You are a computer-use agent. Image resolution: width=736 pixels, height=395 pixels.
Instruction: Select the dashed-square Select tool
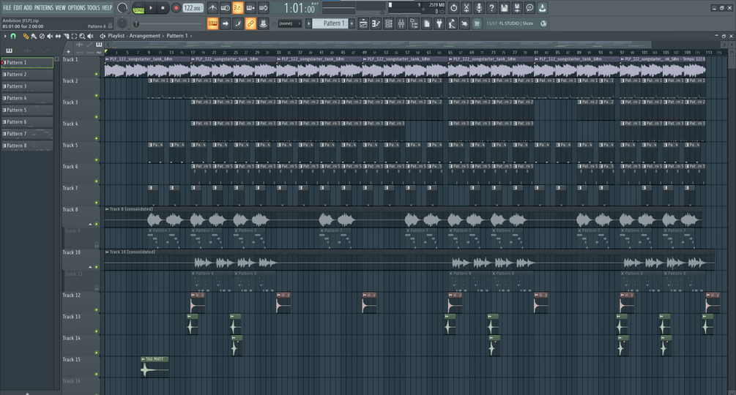click(x=74, y=36)
